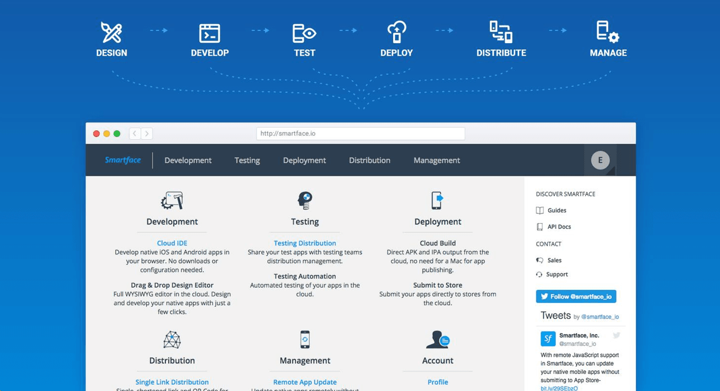Image resolution: width=720 pixels, height=391 pixels.
Task: Click the Sales megaphone icon
Action: (x=540, y=261)
